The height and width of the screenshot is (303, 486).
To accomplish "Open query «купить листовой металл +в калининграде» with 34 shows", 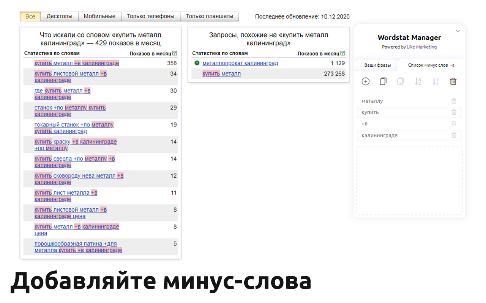I will coord(71,77).
